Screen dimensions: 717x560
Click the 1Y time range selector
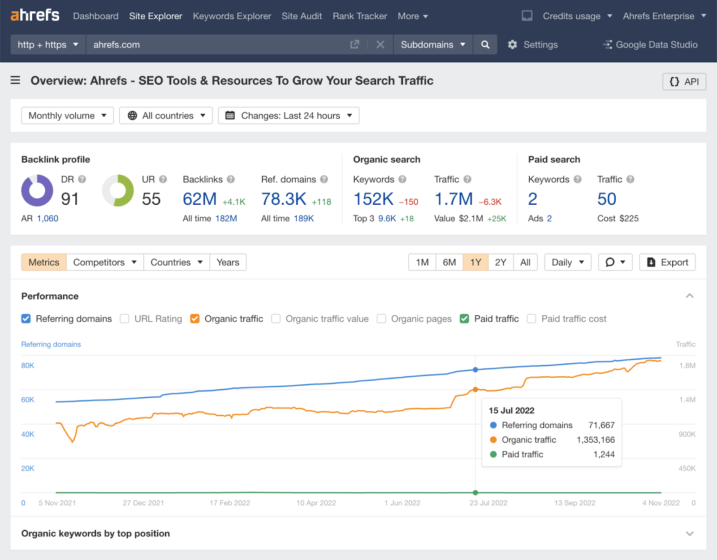[475, 262]
